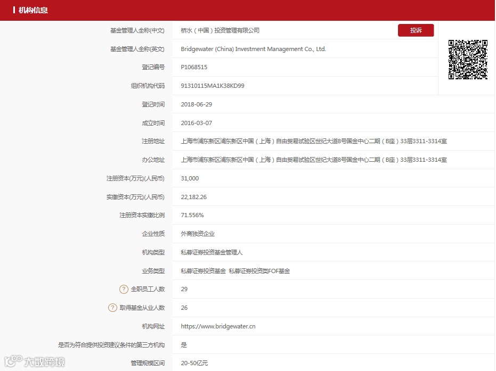The height and width of the screenshot is (371, 496).
Task: Click the help icon next to 全职员工人数
Action: 124,289
